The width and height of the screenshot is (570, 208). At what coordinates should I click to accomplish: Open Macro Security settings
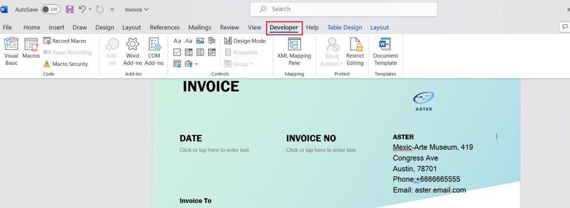66,64
